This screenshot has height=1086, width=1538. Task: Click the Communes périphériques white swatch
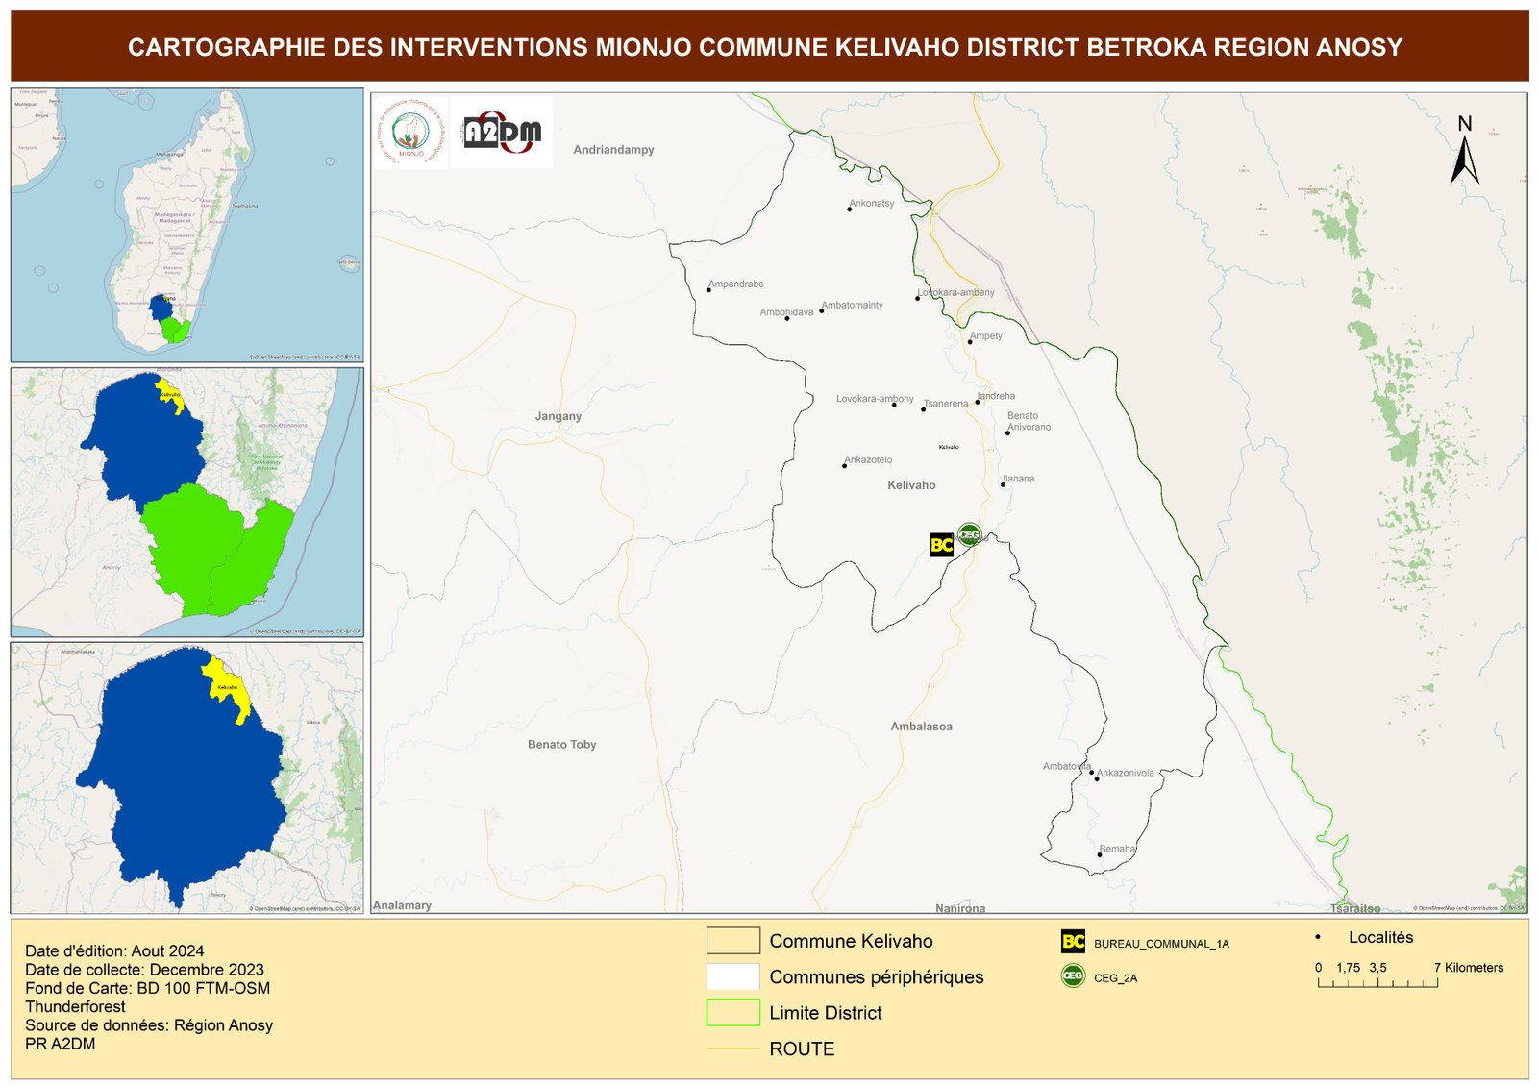[x=732, y=976]
